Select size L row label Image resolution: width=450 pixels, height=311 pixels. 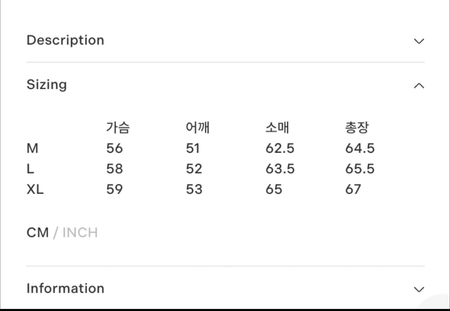click(x=31, y=169)
